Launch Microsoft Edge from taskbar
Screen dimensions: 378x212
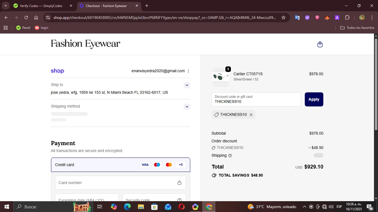127,207
